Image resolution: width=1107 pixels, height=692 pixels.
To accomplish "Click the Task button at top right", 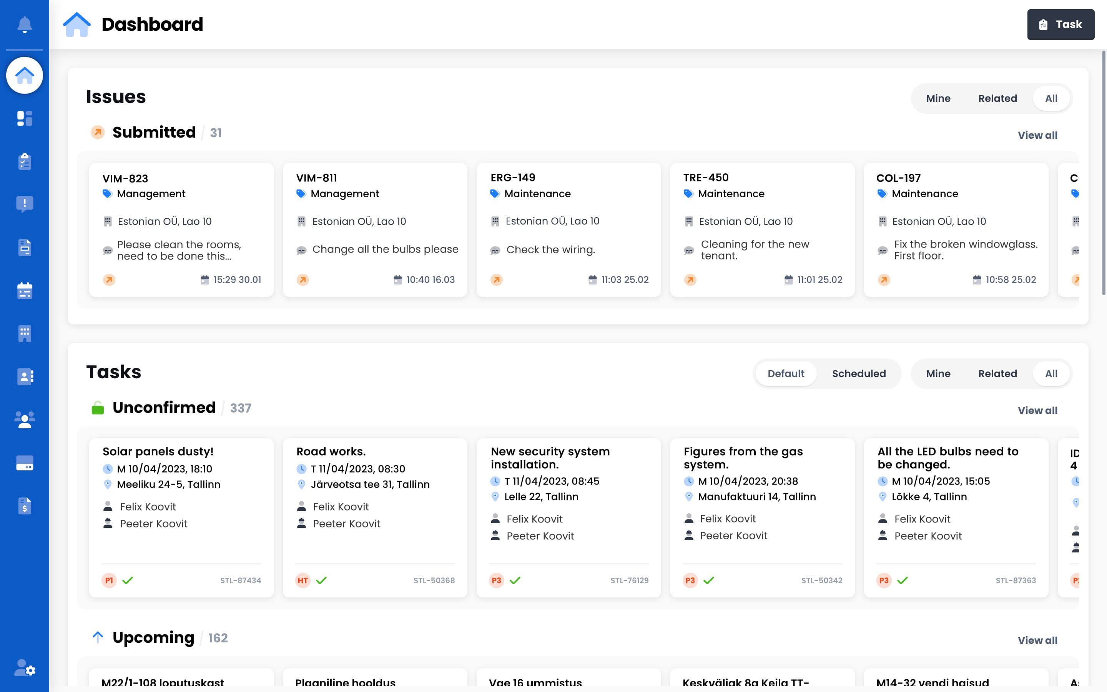I will (x=1060, y=25).
